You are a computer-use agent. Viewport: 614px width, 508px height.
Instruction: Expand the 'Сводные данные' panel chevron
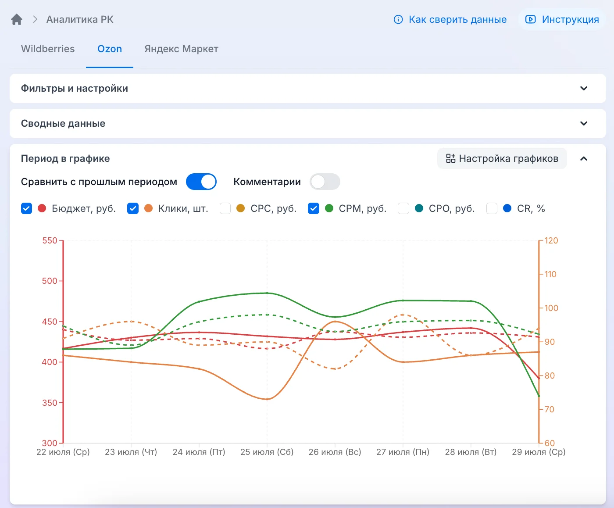(x=584, y=123)
